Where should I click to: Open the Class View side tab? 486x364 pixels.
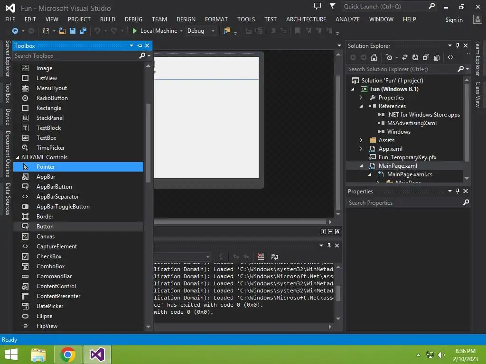pos(478,94)
